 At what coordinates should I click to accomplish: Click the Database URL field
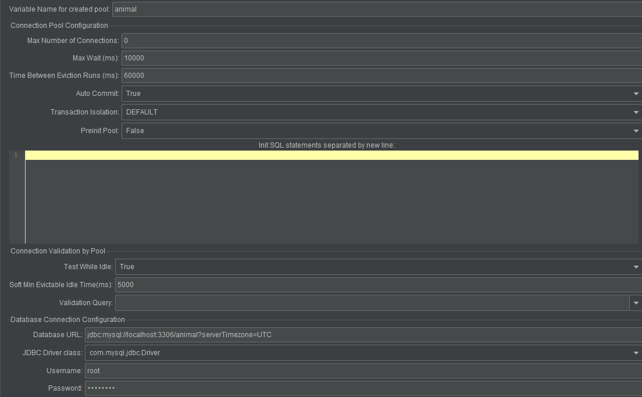pos(363,335)
